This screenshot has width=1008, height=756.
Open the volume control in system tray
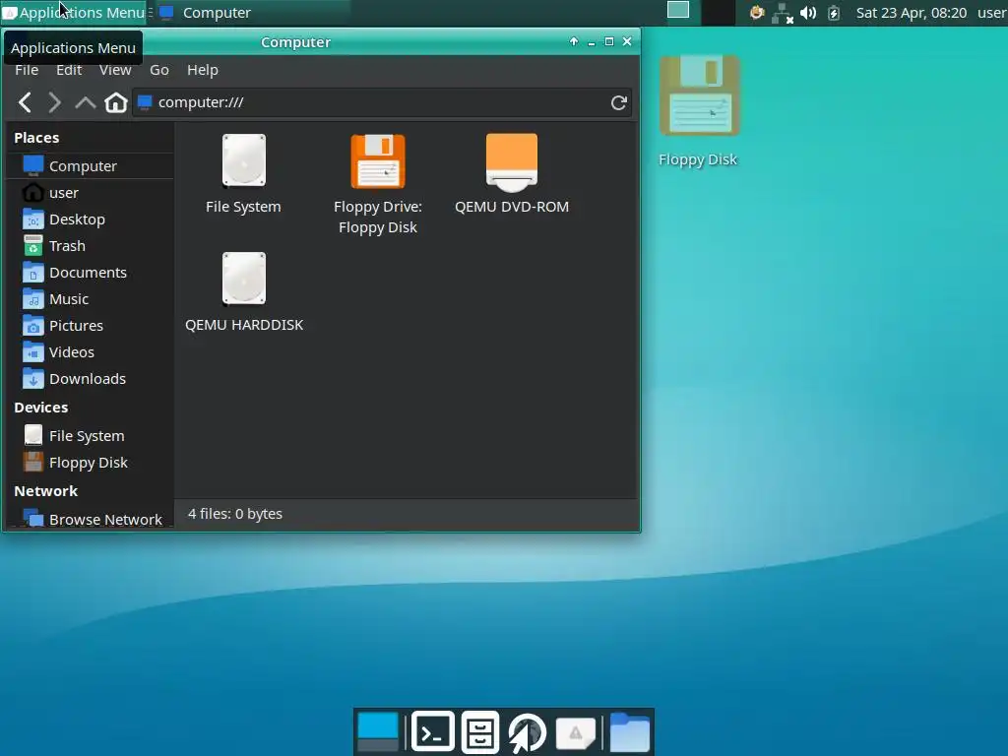click(808, 12)
